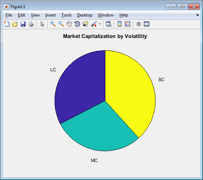The width and height of the screenshot is (203, 180).
Task: Open the Tools menu
Action: pos(66,15)
